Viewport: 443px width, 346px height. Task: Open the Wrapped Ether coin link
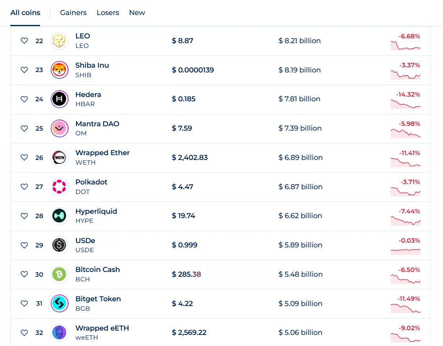(x=103, y=153)
